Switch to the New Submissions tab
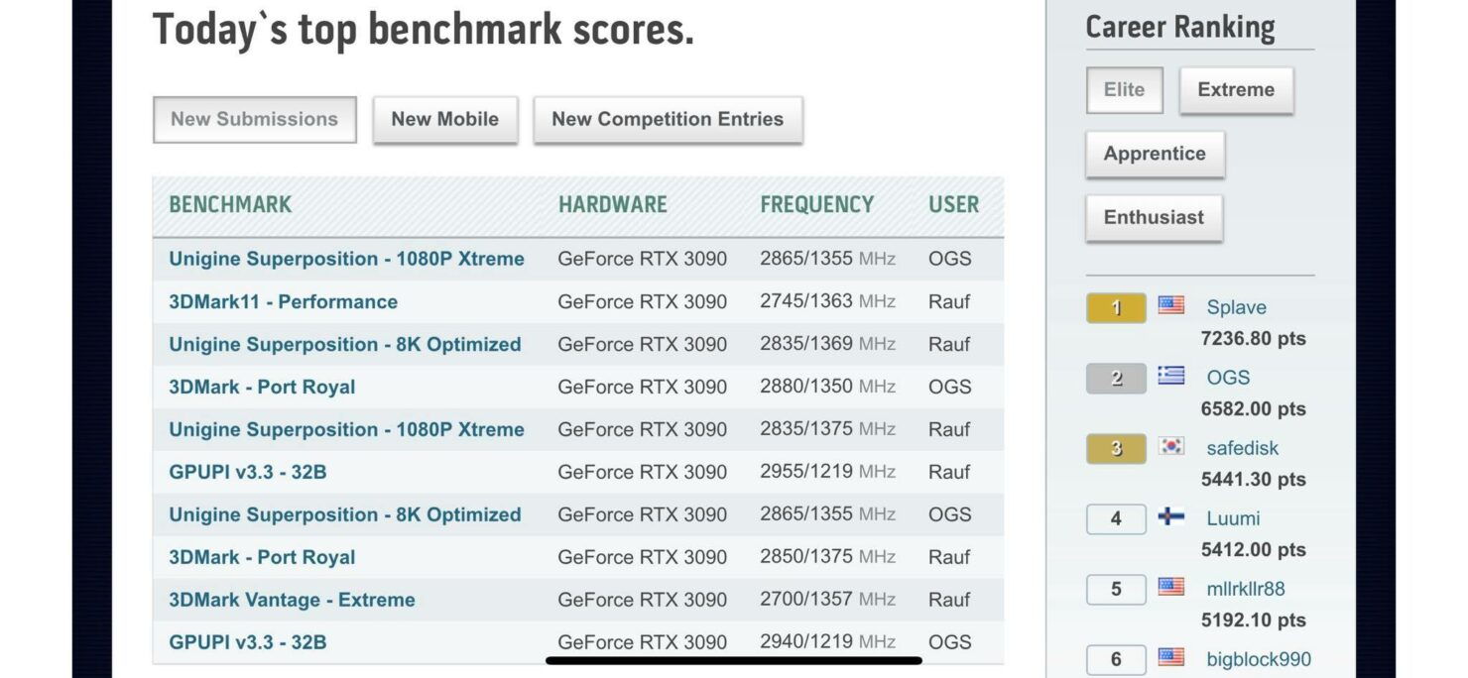 pyautogui.click(x=254, y=119)
